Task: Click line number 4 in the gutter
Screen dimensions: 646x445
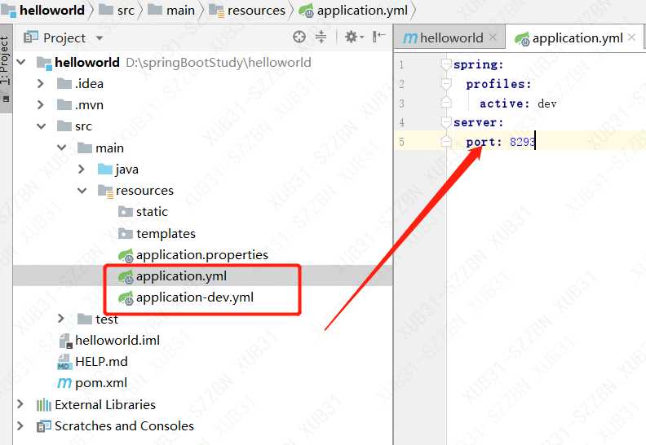Action: [401, 122]
